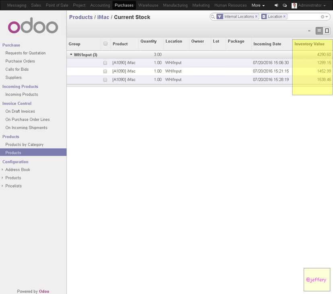Open the More menu dropdown

tap(258, 5)
